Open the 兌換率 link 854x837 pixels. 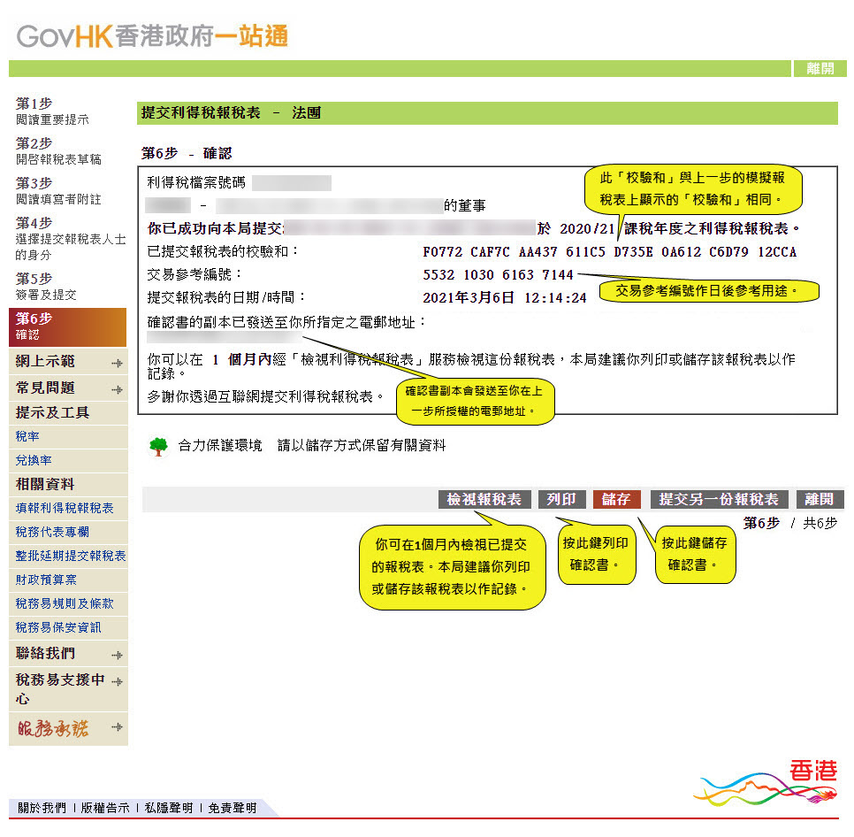[34, 460]
